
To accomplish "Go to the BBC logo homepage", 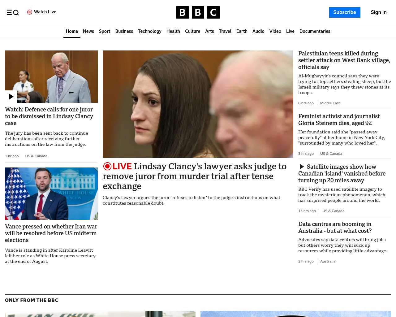I will [x=198, y=12].
